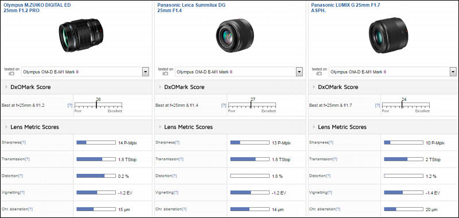Viewport: 459px width, 218px height.
Task: Select '14 P-Mpix' sharpness value
Action: [x=127, y=143]
